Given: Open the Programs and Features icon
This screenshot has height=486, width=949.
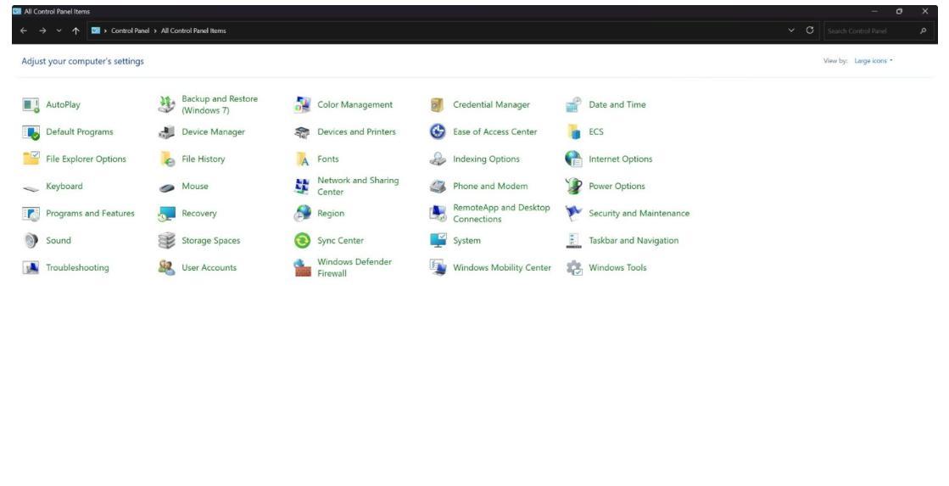Looking at the screenshot, I should pos(31,214).
